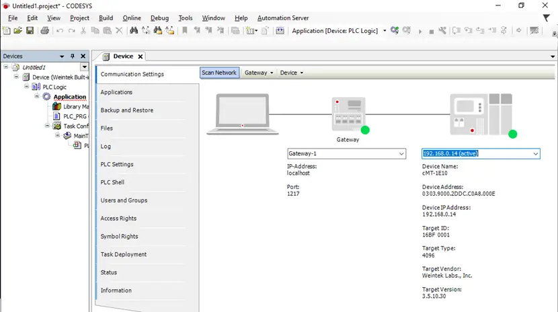Open the Tools menu
This screenshot has width=558, height=312.
(186, 17)
